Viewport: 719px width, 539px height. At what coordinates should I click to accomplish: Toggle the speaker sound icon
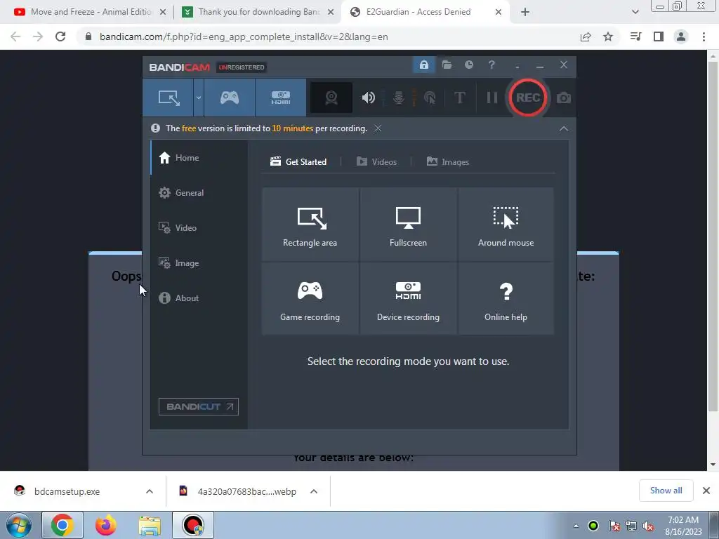(x=368, y=98)
